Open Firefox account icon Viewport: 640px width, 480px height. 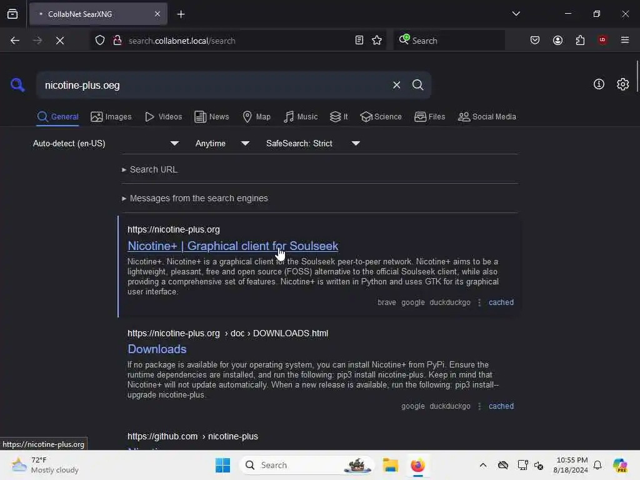coord(557,41)
